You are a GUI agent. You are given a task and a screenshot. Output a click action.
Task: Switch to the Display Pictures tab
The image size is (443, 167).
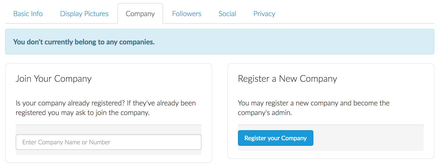pyautogui.click(x=84, y=14)
